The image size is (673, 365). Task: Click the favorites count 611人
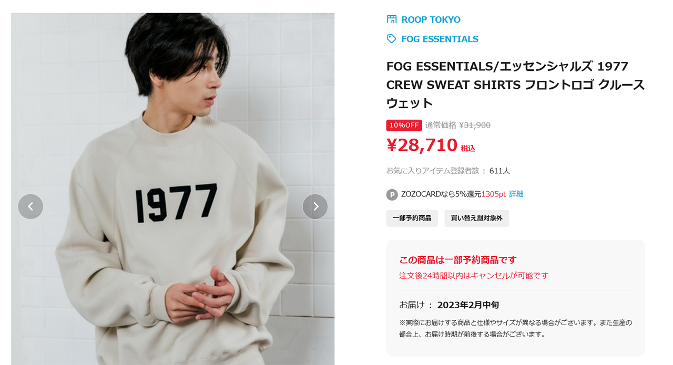point(499,171)
